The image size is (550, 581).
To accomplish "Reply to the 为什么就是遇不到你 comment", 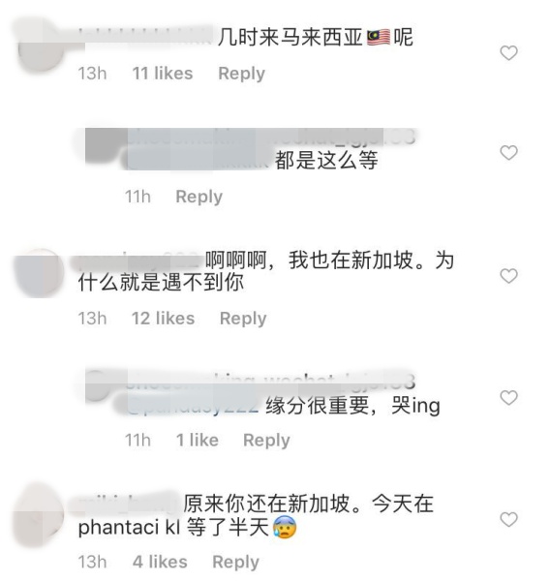I will tap(243, 319).
